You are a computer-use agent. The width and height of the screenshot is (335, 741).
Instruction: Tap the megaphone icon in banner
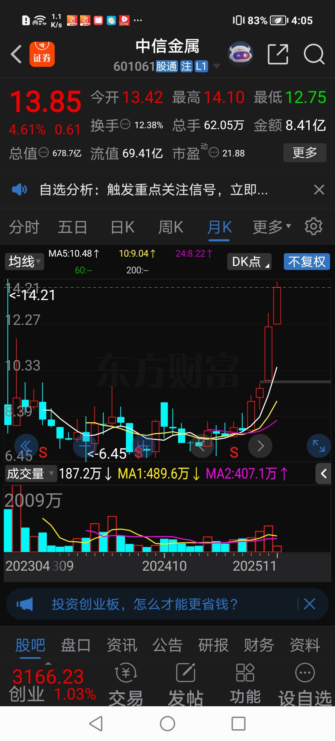point(25,604)
